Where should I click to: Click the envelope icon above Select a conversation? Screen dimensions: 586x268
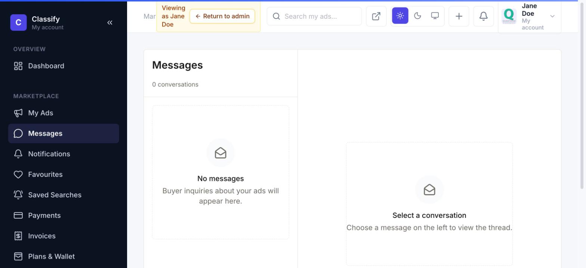pyautogui.click(x=429, y=190)
